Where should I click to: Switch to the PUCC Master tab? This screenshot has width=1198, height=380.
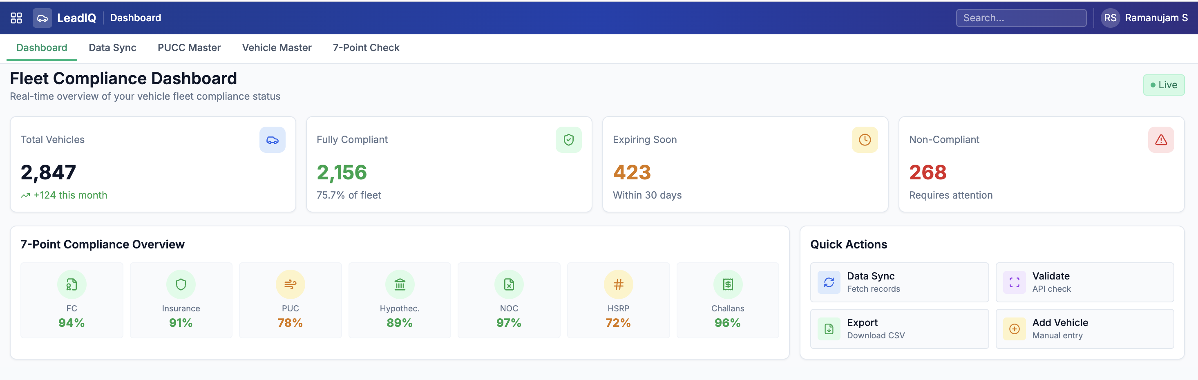189,47
